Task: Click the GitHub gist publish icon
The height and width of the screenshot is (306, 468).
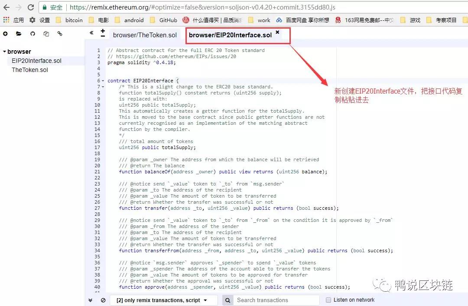Action: 32,34
